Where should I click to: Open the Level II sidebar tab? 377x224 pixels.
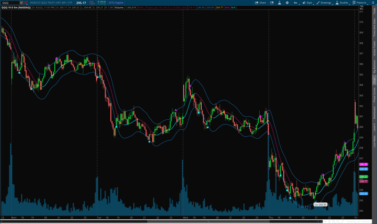pos(374,127)
